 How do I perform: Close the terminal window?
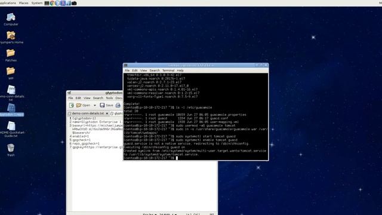[266, 65]
